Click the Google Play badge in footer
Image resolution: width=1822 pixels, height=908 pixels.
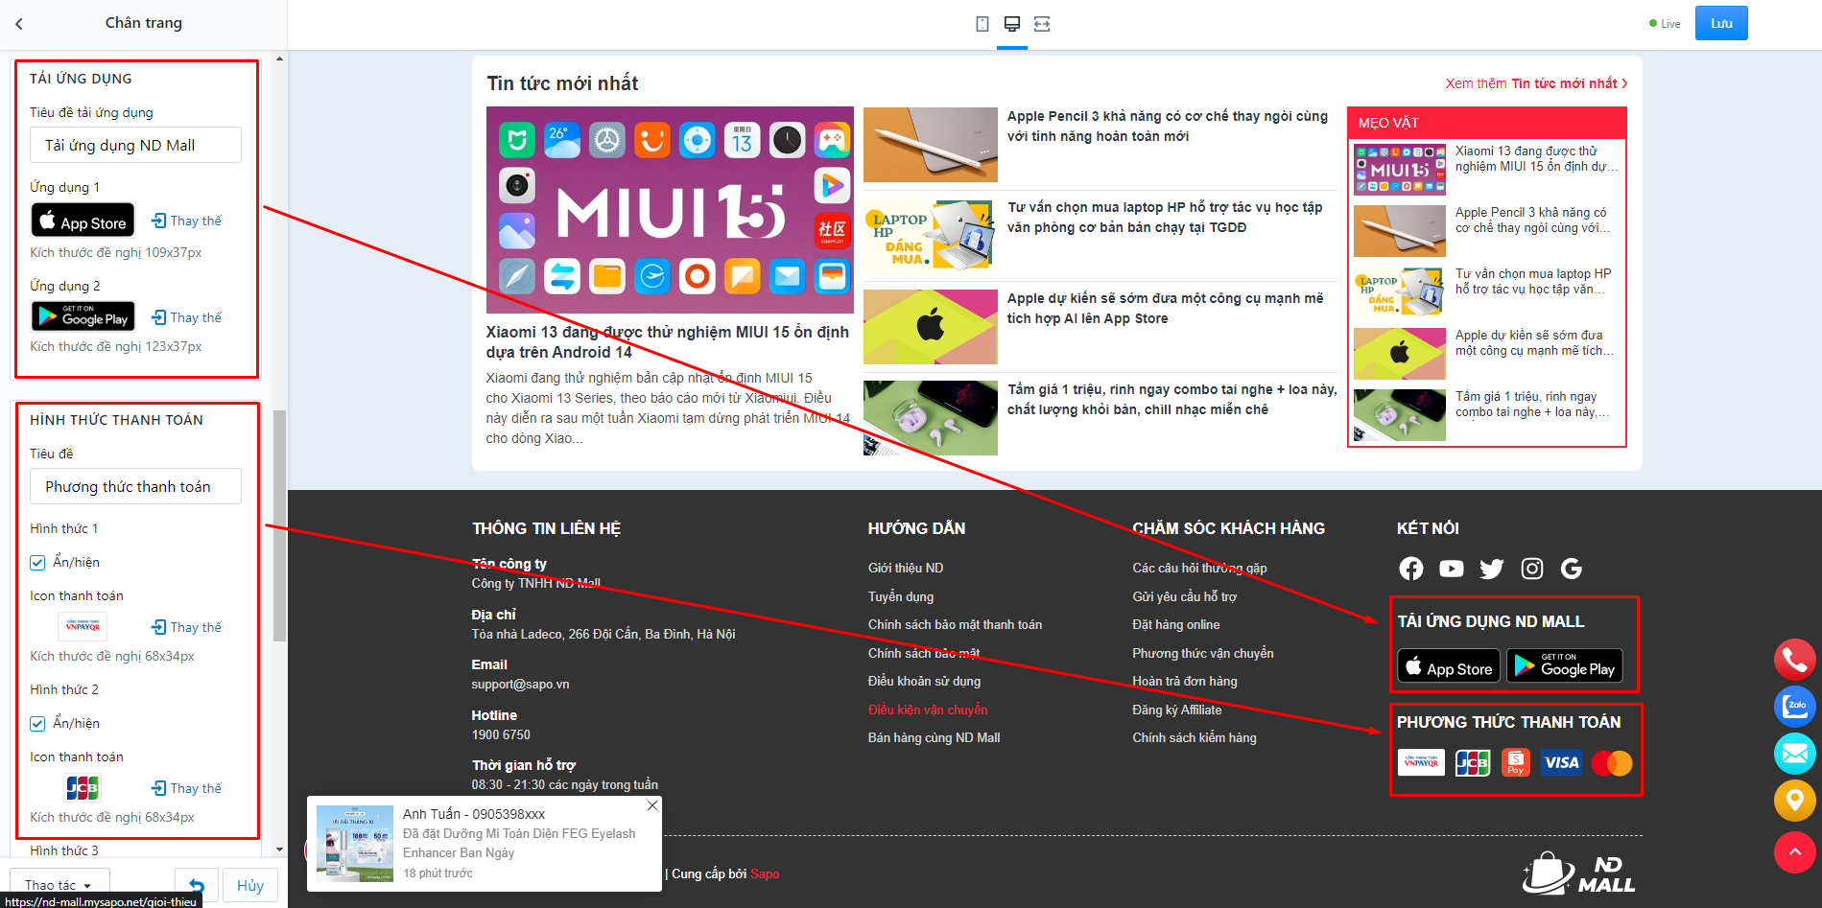pyautogui.click(x=1565, y=666)
